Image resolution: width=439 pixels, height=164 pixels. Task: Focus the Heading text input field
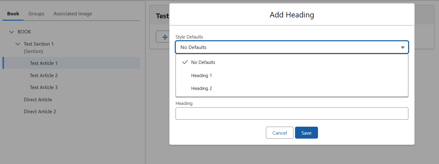pyautogui.click(x=292, y=114)
